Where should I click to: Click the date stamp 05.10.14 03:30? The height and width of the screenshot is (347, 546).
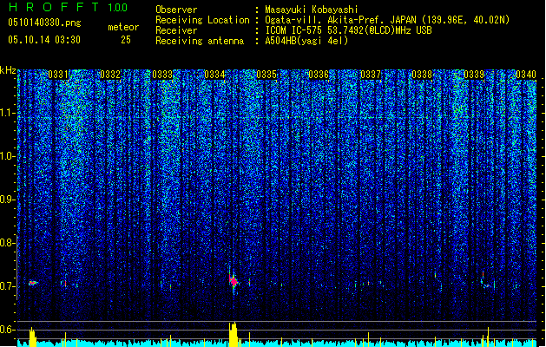coord(44,40)
